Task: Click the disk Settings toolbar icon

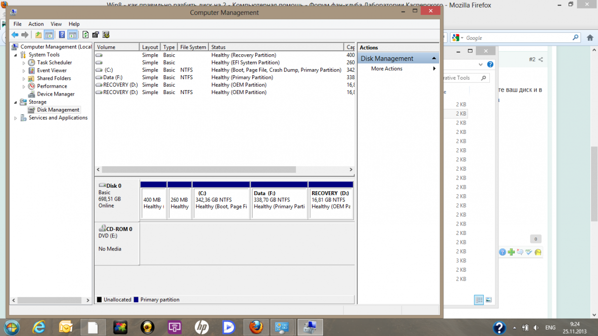Action: [106, 35]
